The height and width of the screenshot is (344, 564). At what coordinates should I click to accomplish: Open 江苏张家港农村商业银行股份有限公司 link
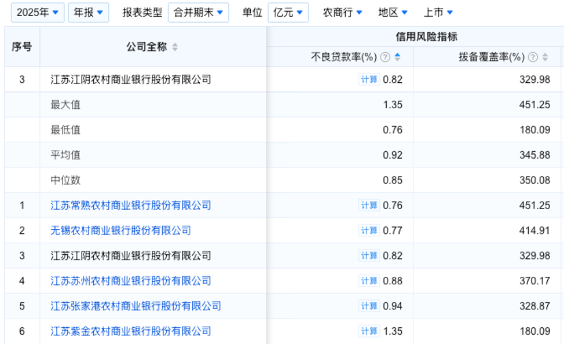pyautogui.click(x=135, y=306)
